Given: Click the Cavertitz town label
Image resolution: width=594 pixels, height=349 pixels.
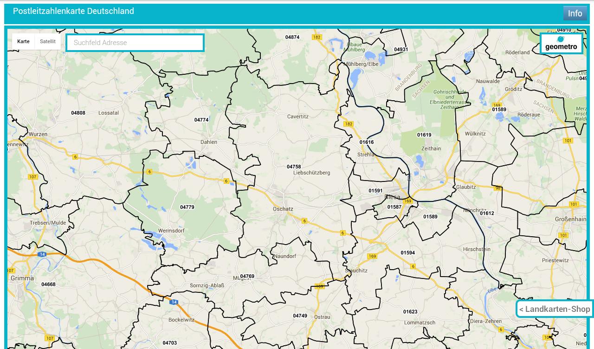Looking at the screenshot, I should pos(298,116).
